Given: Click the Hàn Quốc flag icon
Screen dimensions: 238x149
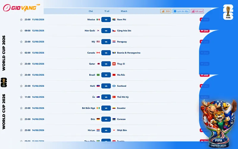Looking at the screenshot, I should [98, 31].
